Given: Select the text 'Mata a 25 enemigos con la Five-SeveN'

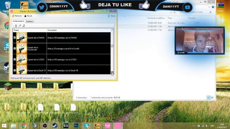Looking at the screenshot, I should point(63,49).
